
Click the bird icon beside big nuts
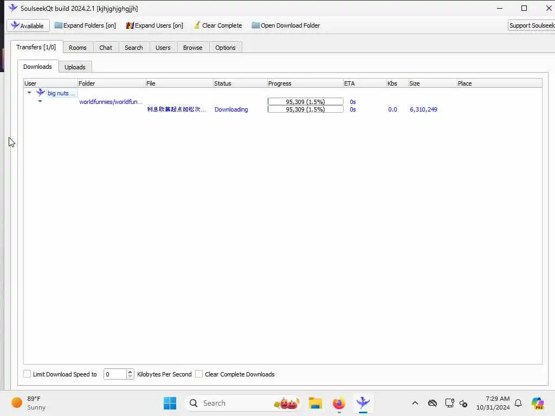tap(41, 93)
